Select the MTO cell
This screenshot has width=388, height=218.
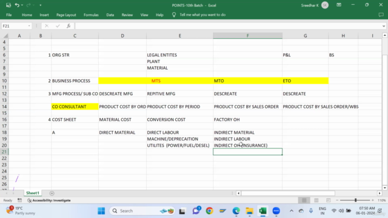(247, 81)
